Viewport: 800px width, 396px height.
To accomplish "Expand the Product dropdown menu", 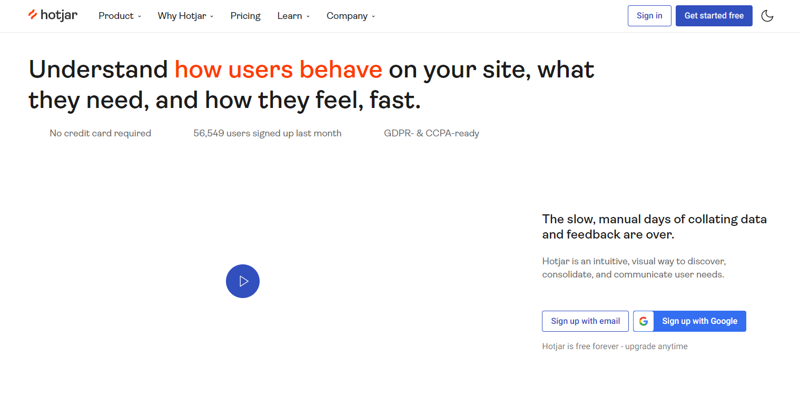I will [120, 16].
